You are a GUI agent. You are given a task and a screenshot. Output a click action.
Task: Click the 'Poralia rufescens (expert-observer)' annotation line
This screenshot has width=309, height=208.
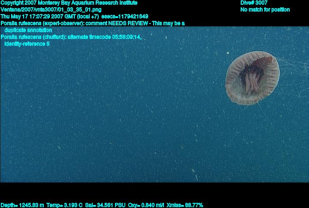(93, 23)
